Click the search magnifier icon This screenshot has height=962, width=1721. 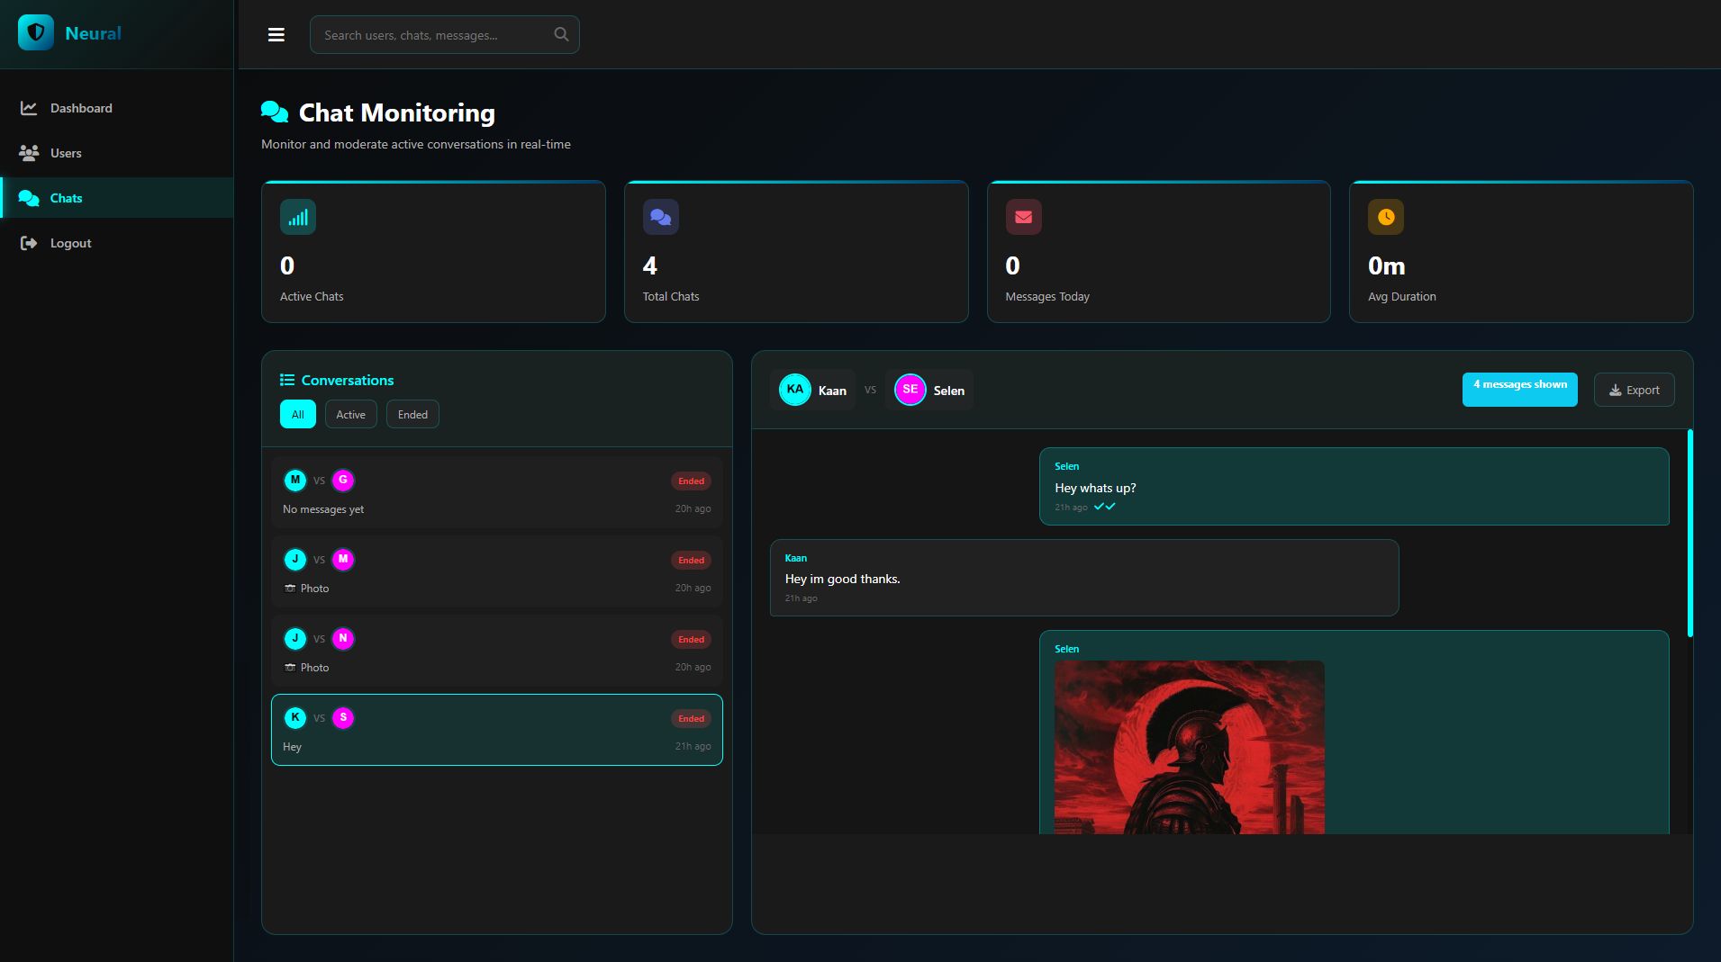(561, 35)
